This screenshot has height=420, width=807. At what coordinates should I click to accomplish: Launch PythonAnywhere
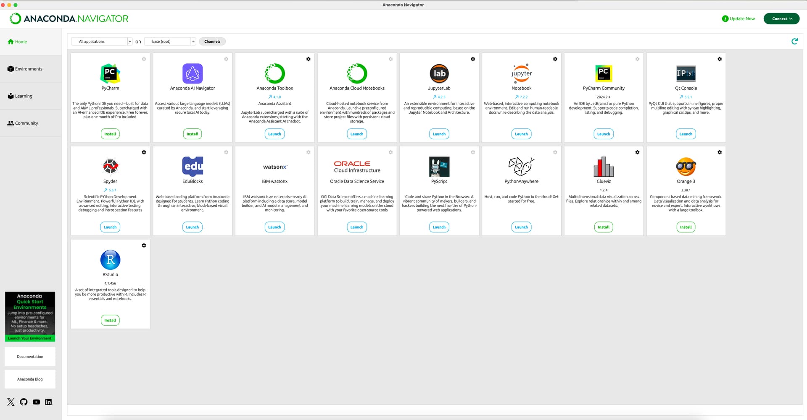point(522,227)
